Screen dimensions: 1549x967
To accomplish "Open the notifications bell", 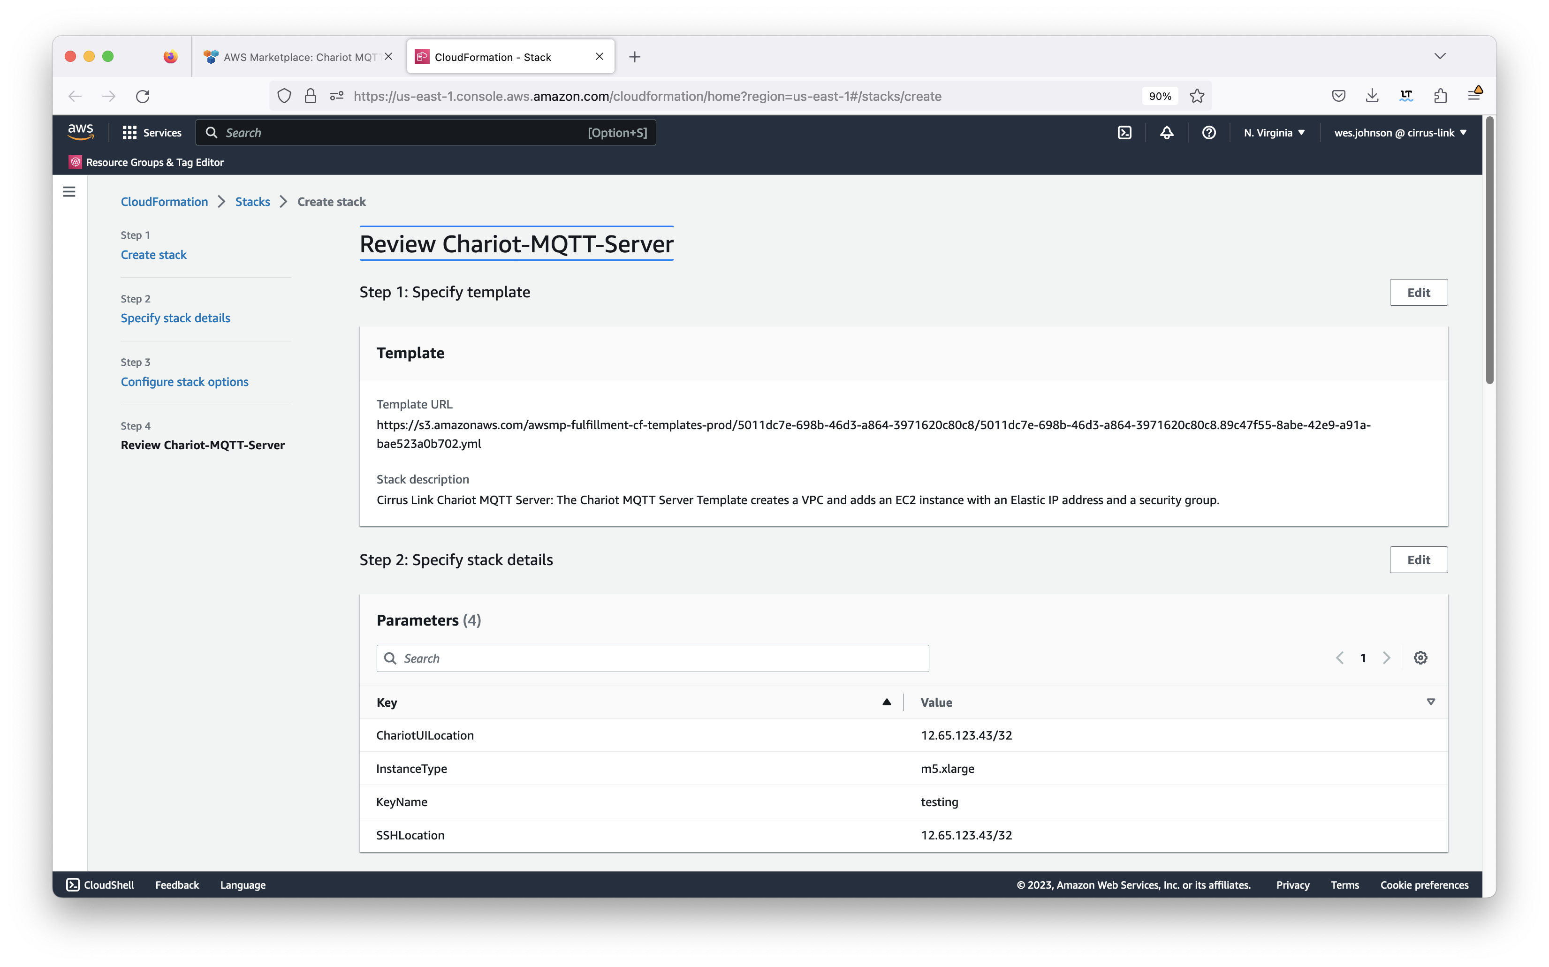I will [x=1167, y=132].
